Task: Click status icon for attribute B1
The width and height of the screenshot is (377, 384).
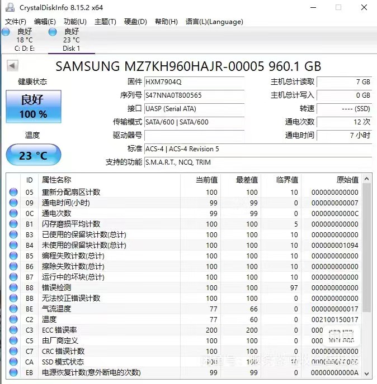Action: 13,224
